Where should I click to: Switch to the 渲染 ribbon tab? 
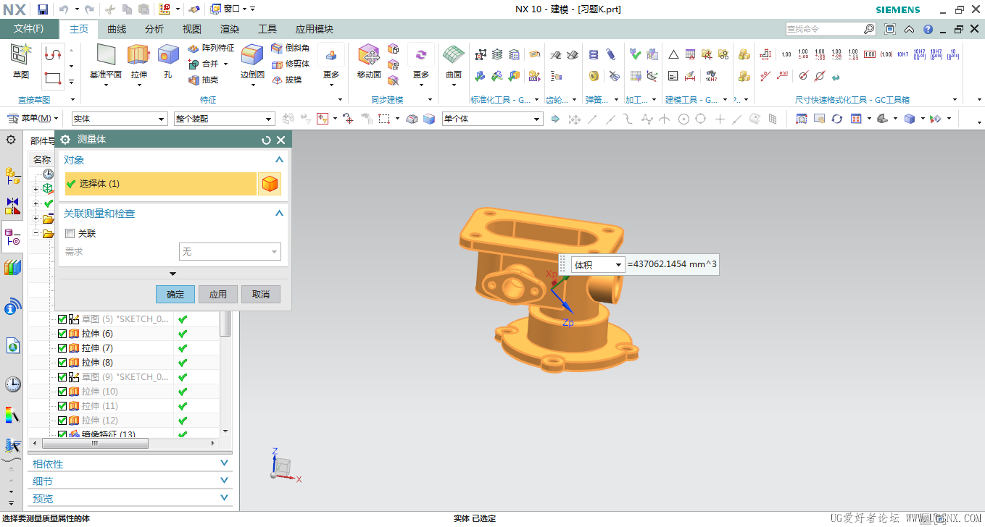tap(230, 29)
